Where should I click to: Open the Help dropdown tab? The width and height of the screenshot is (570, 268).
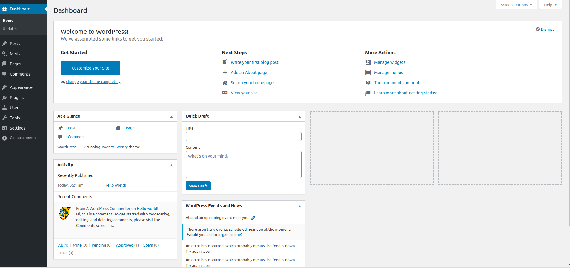coord(550,5)
